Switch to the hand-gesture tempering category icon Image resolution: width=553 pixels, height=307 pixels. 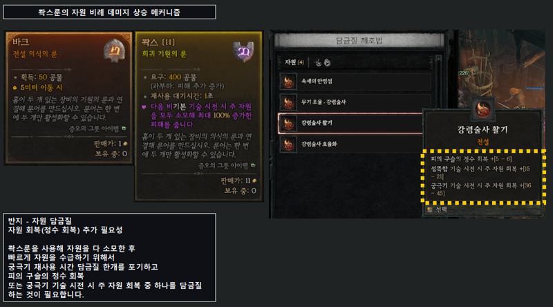[318, 63]
